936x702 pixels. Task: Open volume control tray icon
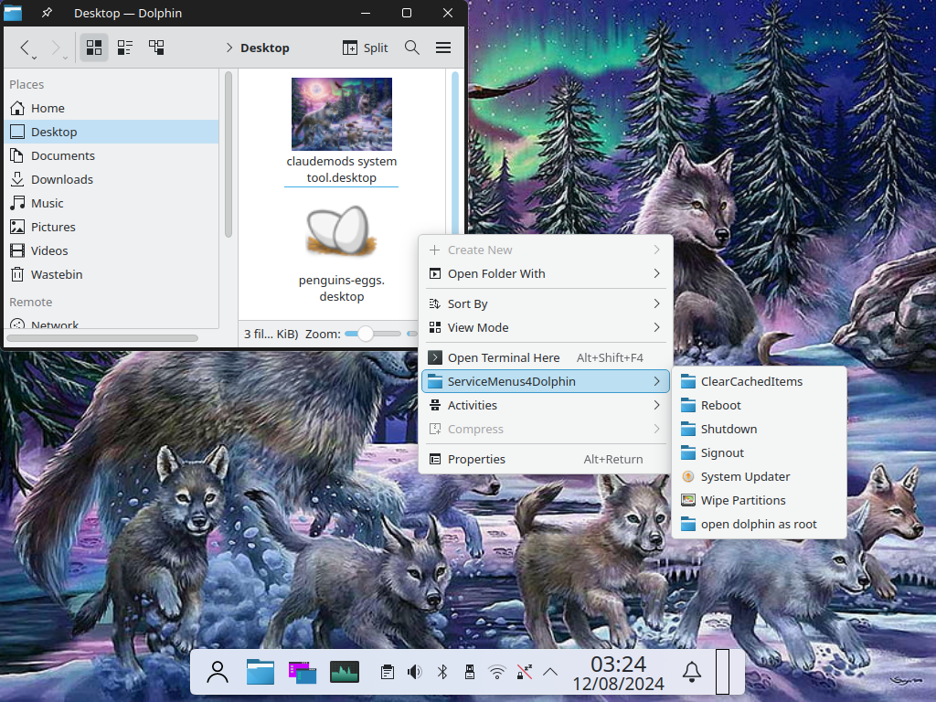pos(414,672)
